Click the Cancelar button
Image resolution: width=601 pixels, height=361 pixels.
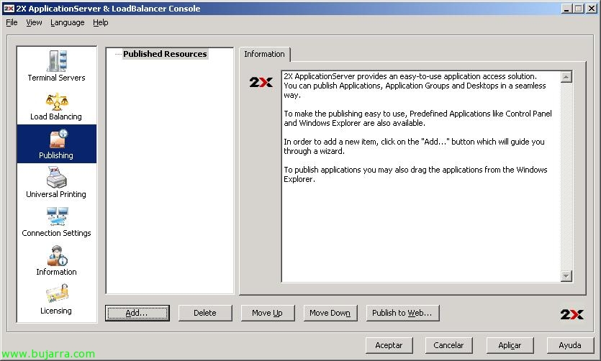448,345
